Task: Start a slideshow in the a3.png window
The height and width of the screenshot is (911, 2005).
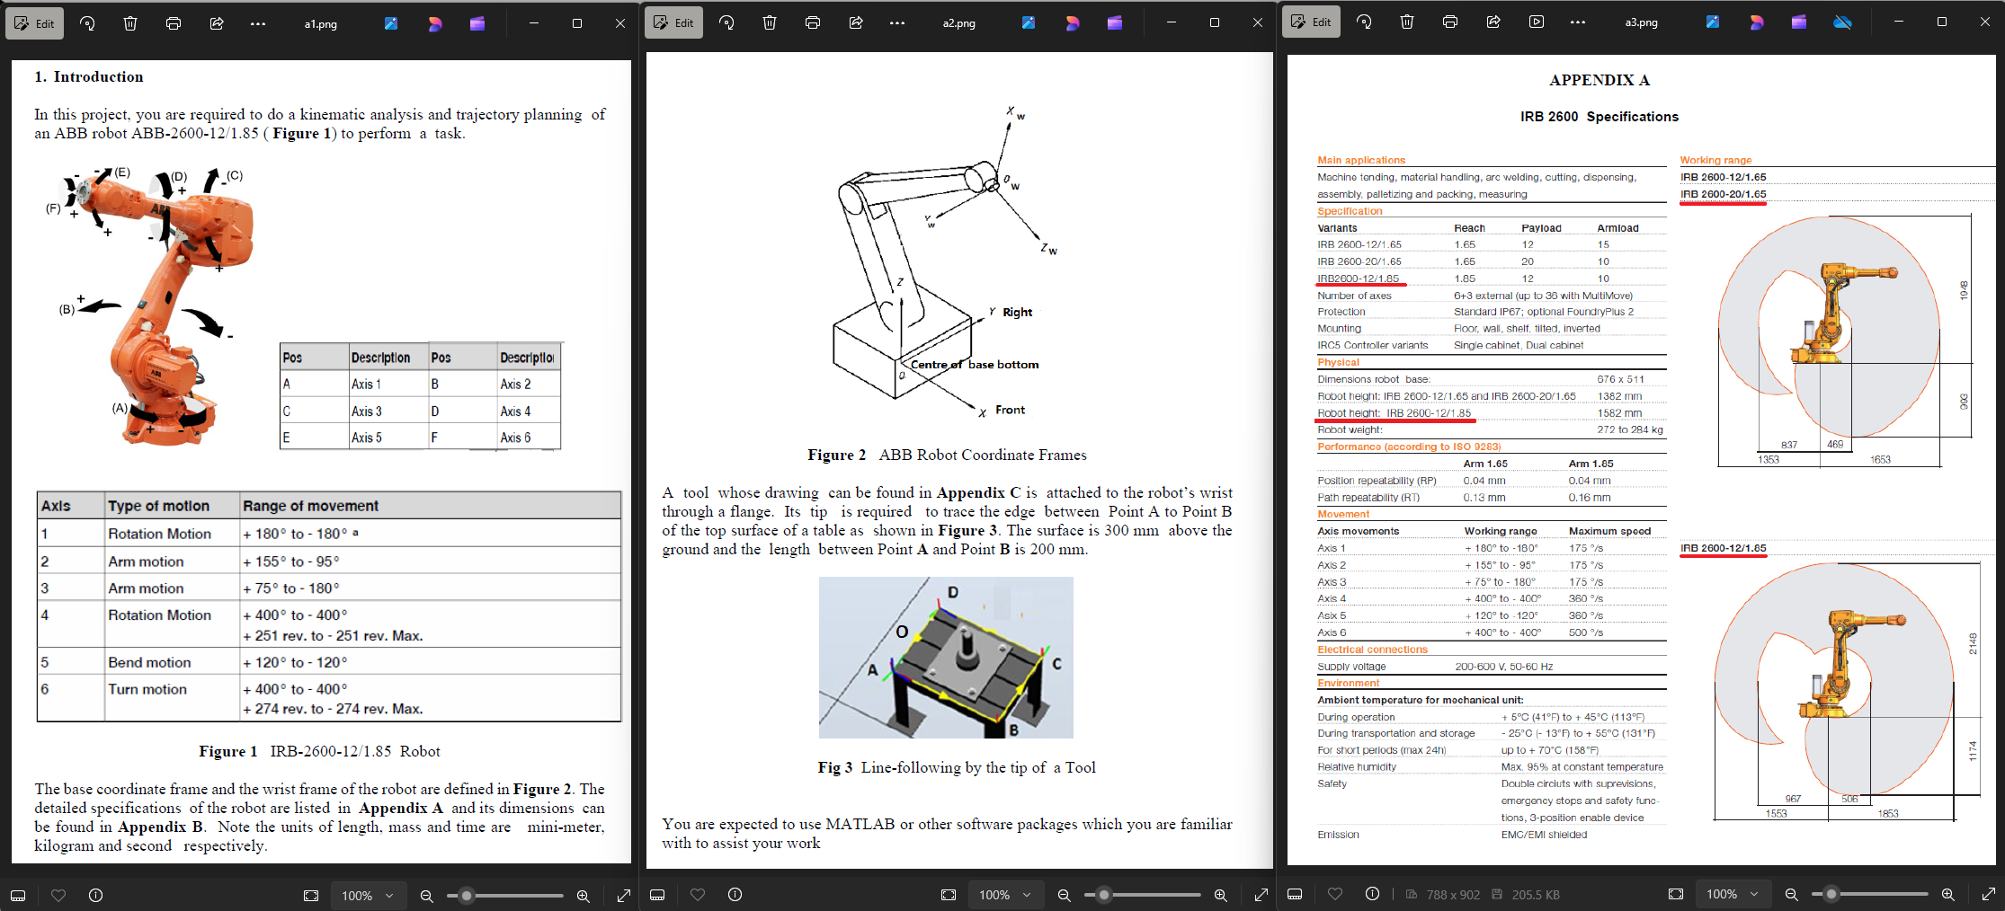Action: 1537,22
